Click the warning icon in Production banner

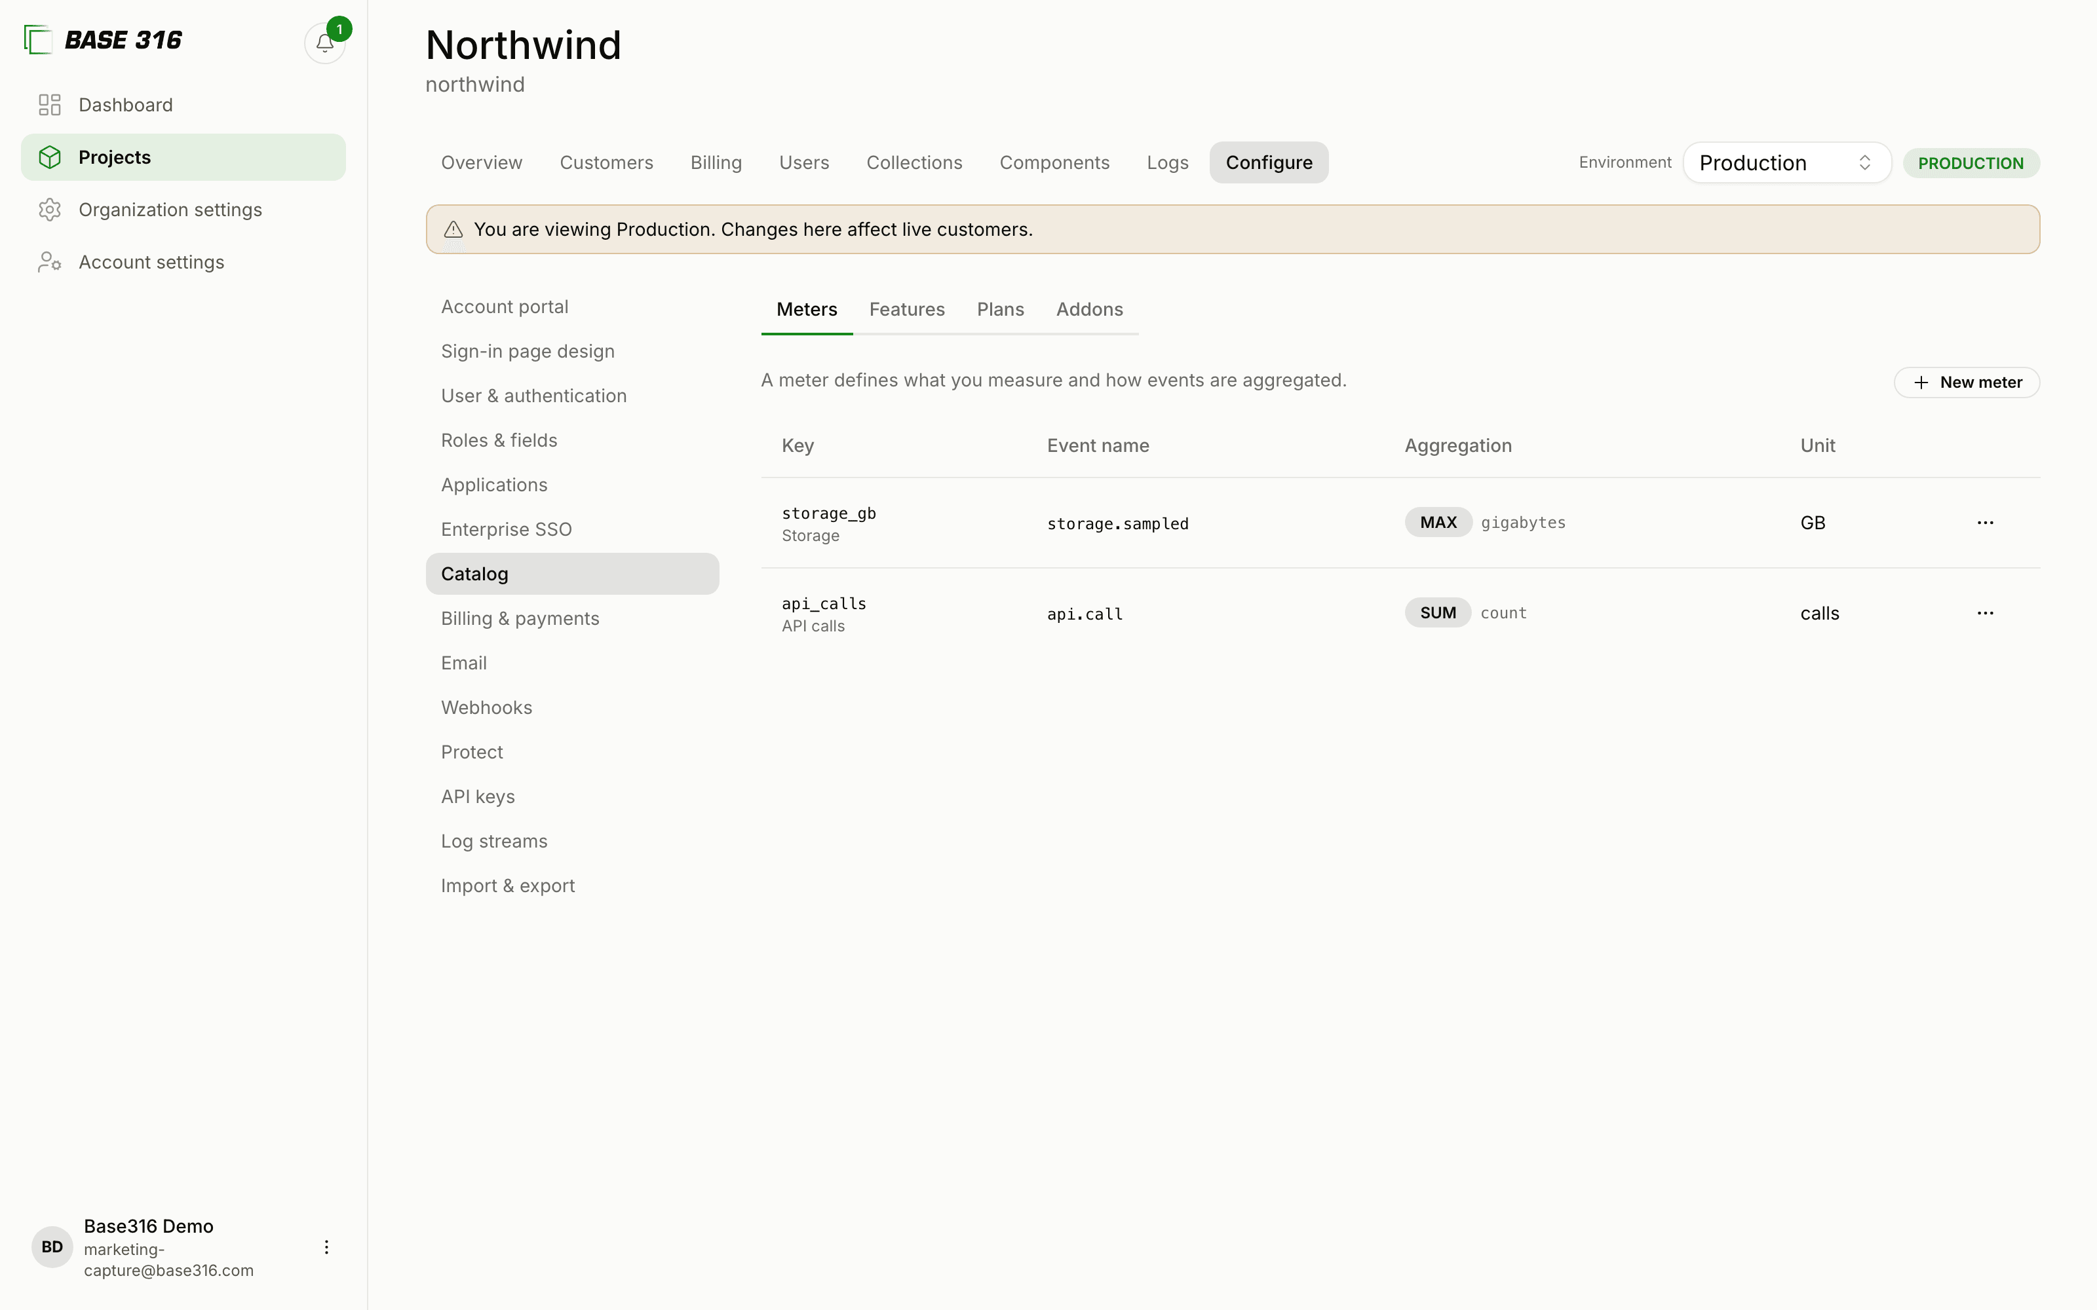coord(453,230)
